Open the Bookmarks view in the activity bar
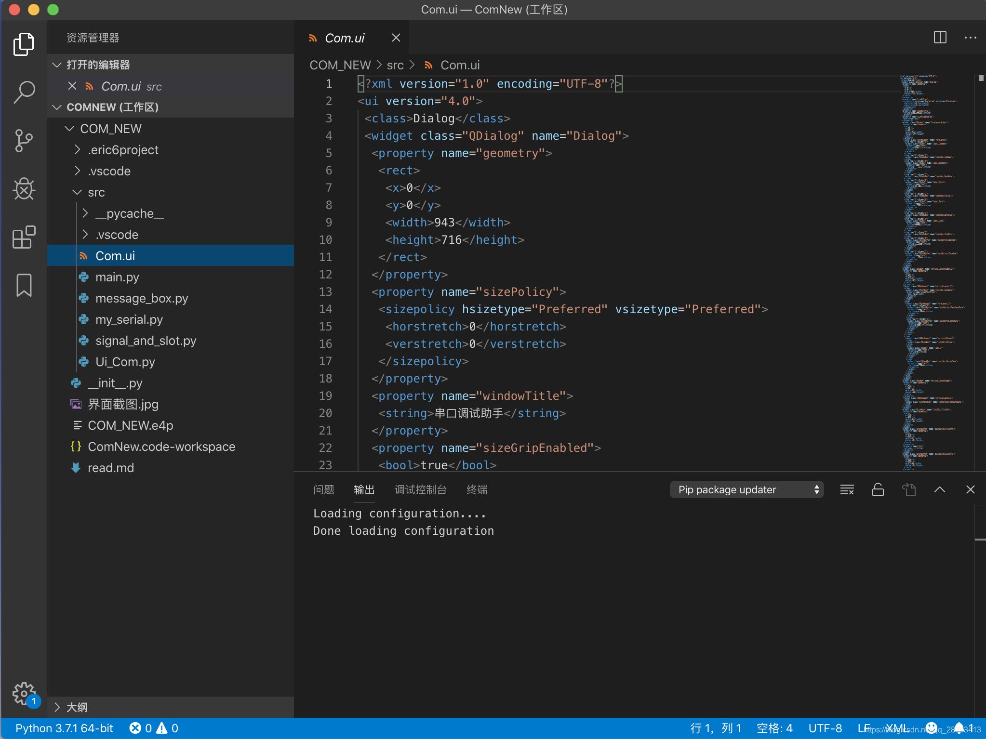This screenshot has height=739, width=986. tap(24, 285)
